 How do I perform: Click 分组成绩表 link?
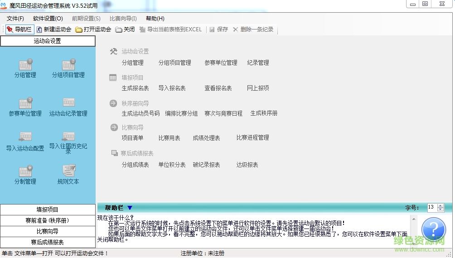coord(135,165)
